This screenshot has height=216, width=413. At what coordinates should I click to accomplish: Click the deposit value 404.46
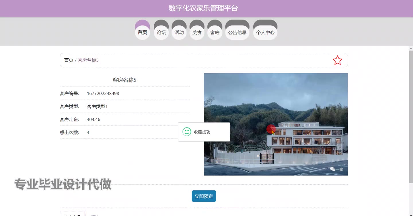click(93, 119)
